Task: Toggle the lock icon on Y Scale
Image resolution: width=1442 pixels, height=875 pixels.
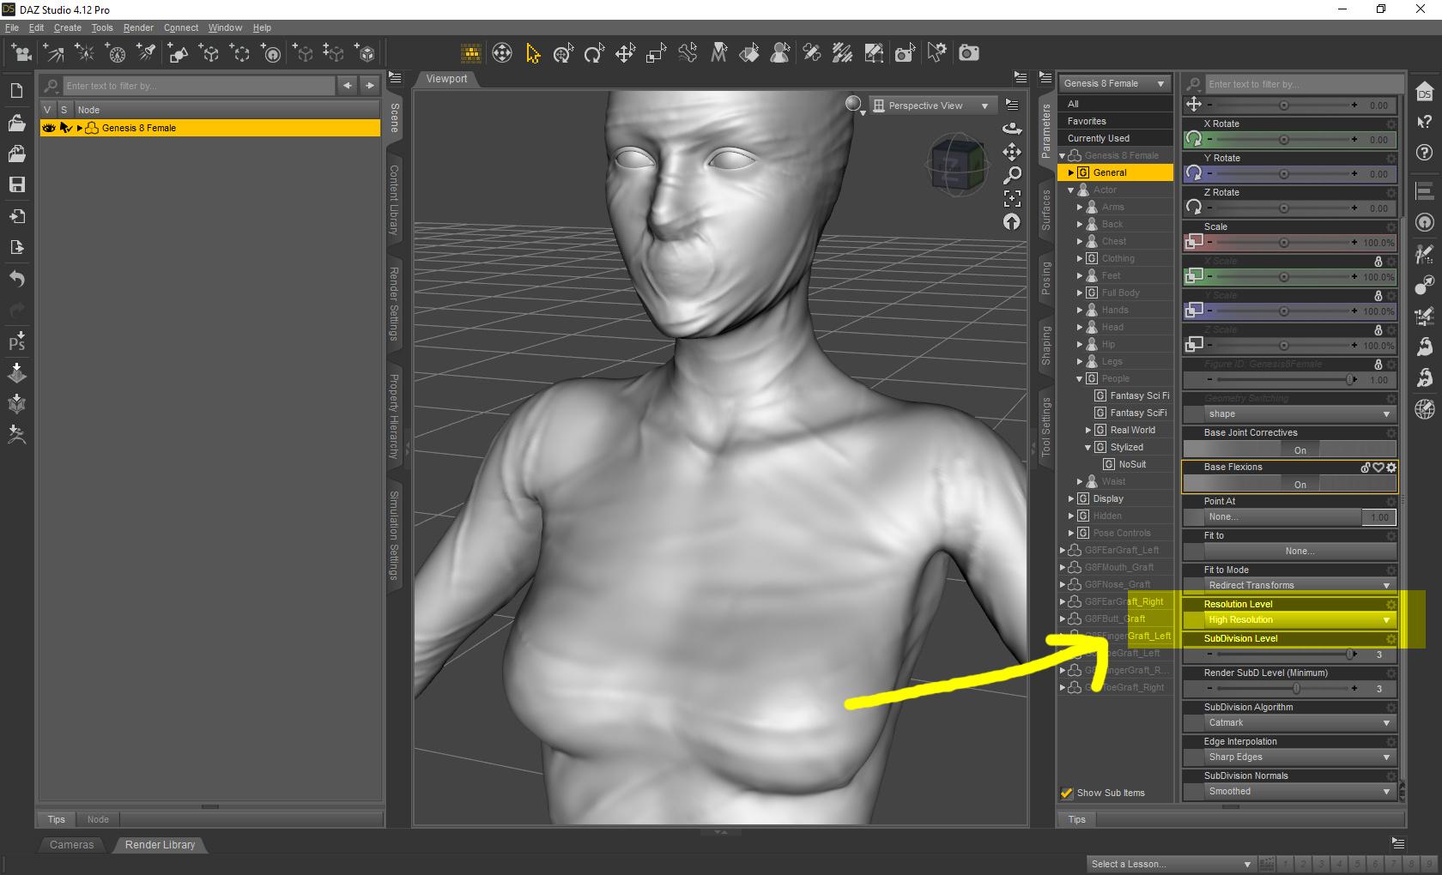Action: 1378,296
